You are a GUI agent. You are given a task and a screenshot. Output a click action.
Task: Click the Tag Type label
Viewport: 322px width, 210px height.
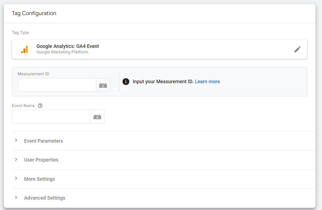[21, 33]
